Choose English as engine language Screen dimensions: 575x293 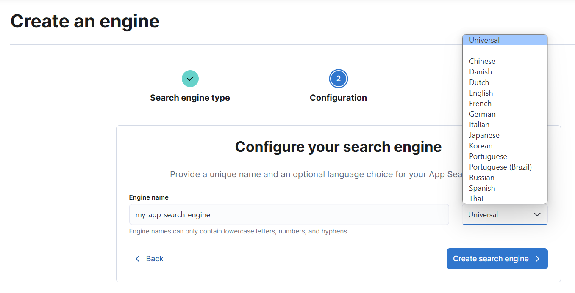point(481,93)
